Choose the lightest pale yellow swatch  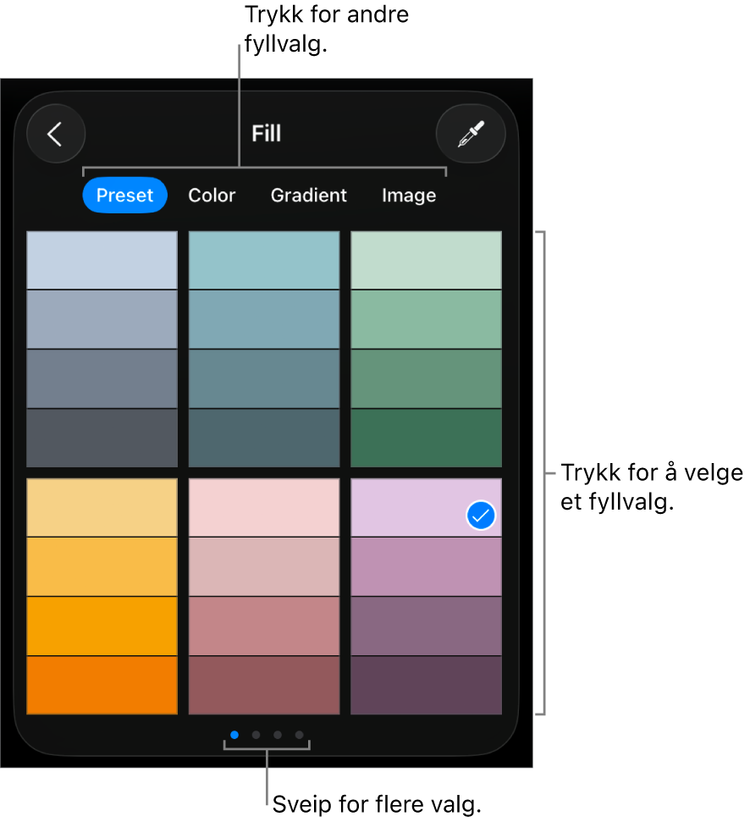(102, 507)
